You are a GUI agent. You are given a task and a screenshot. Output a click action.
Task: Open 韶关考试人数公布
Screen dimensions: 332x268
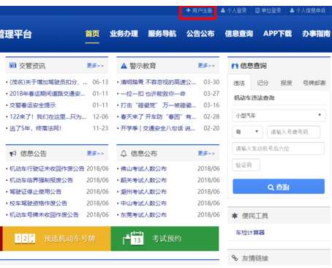point(143,180)
